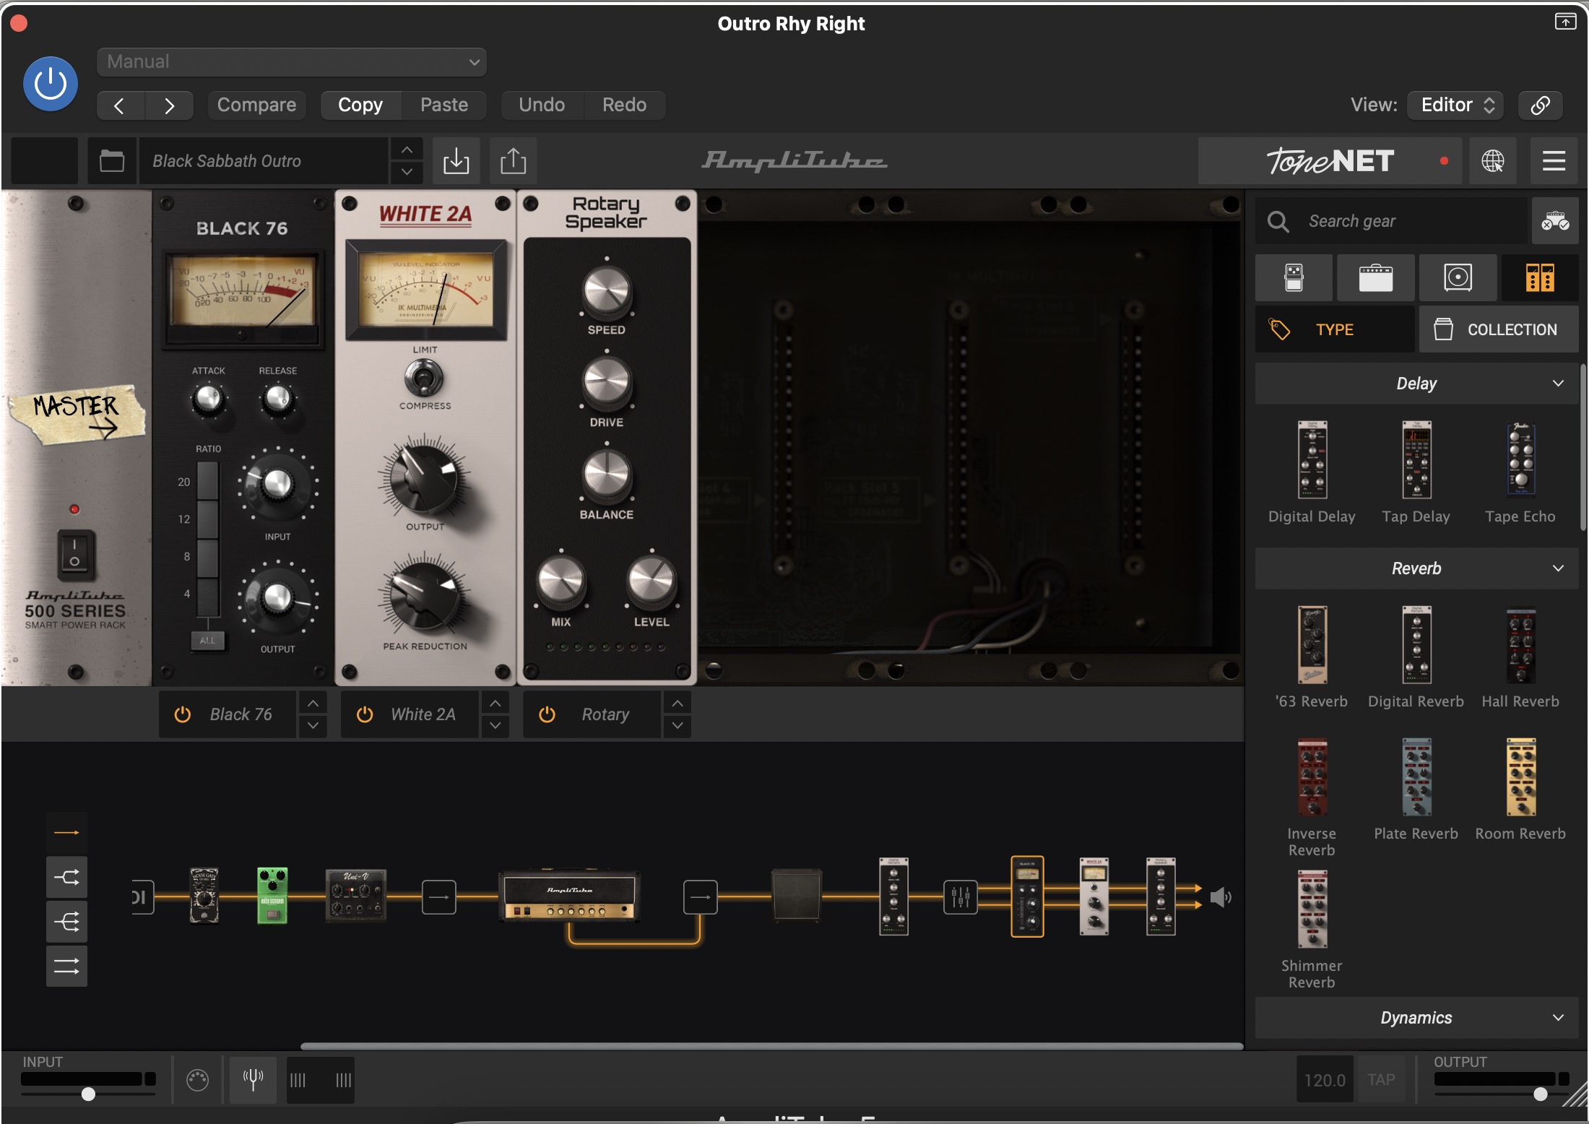Click the Undo button
This screenshot has width=1589, height=1124.
[x=542, y=105]
